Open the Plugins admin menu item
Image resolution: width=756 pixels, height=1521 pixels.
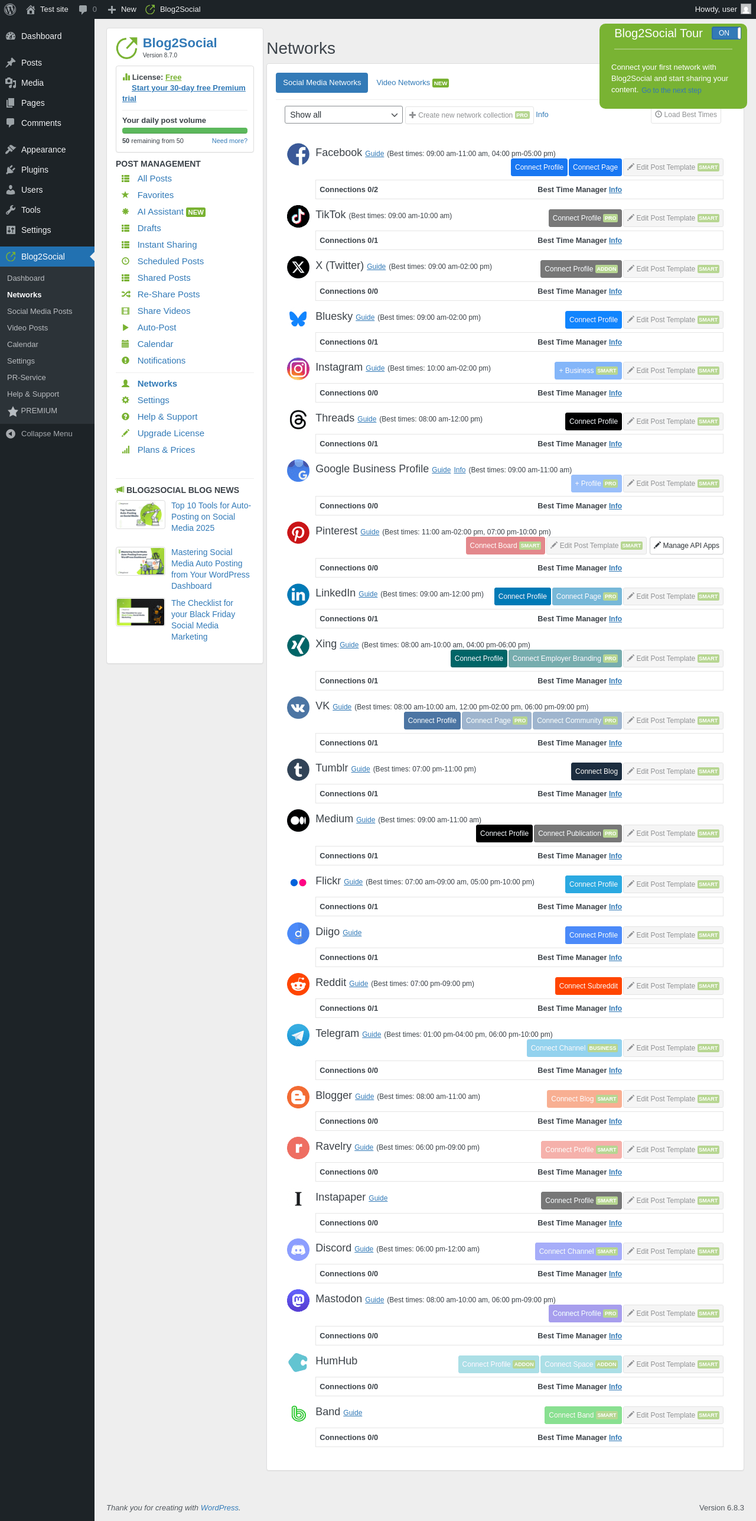(x=47, y=170)
